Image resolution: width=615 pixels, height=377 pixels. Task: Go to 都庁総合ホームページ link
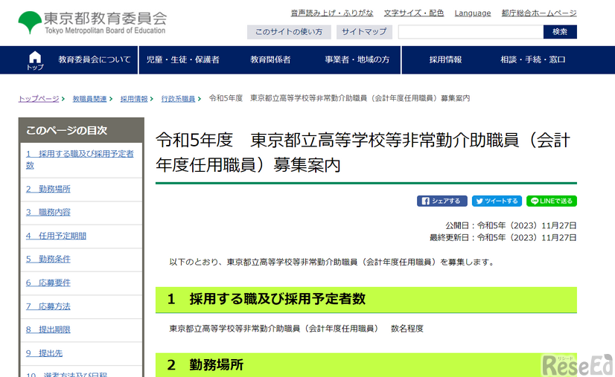(538, 13)
